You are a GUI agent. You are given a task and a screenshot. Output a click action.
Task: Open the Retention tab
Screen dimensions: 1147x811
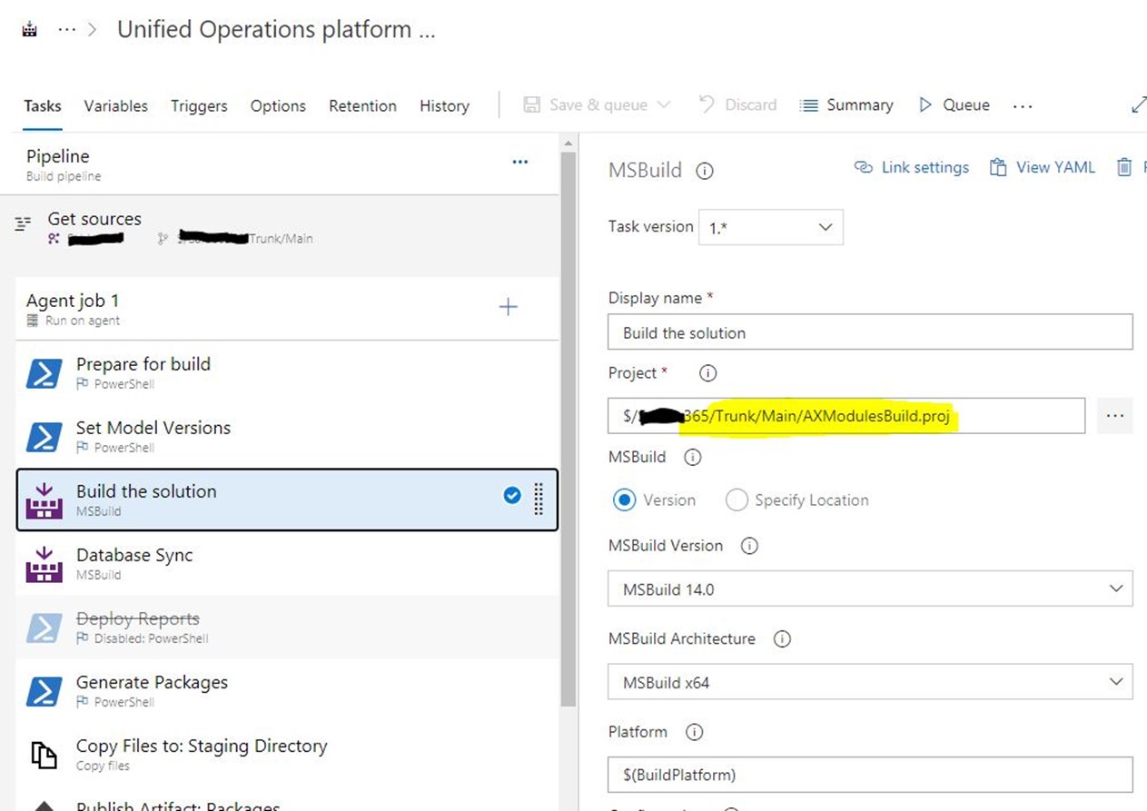(362, 105)
